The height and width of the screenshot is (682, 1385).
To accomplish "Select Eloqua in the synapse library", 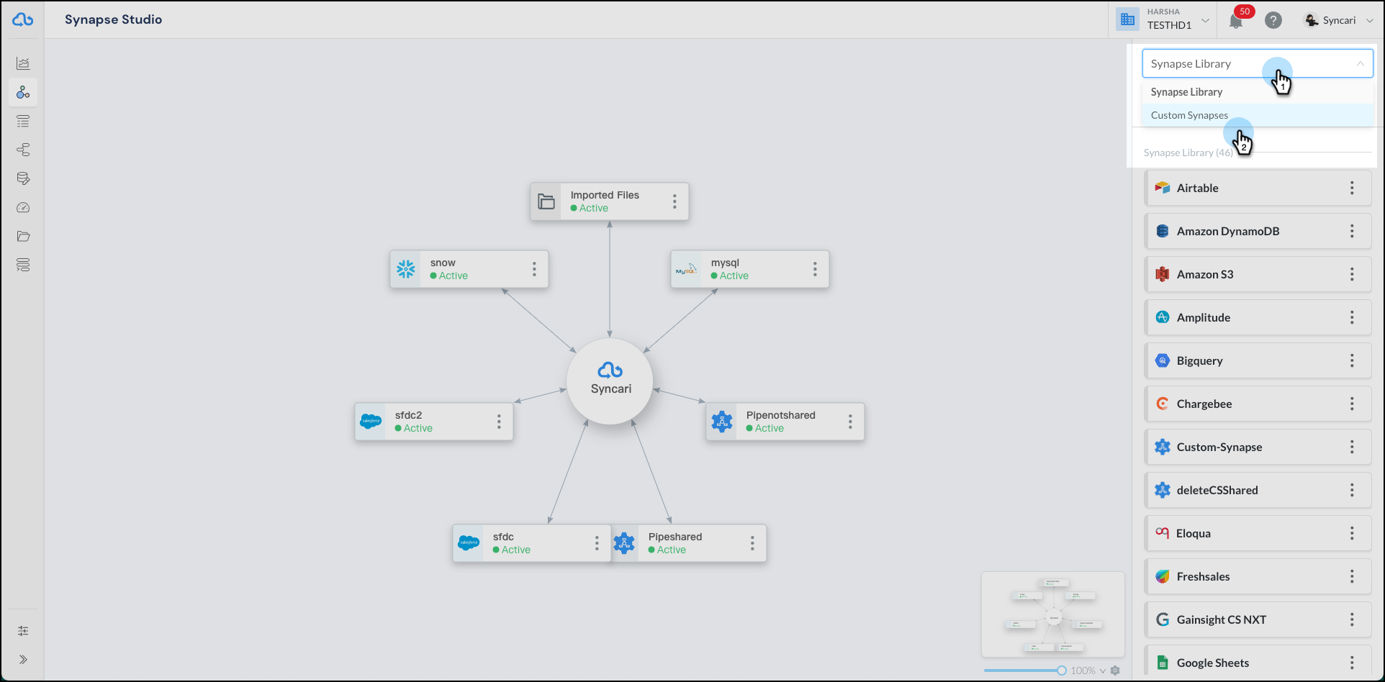I will click(x=1258, y=533).
